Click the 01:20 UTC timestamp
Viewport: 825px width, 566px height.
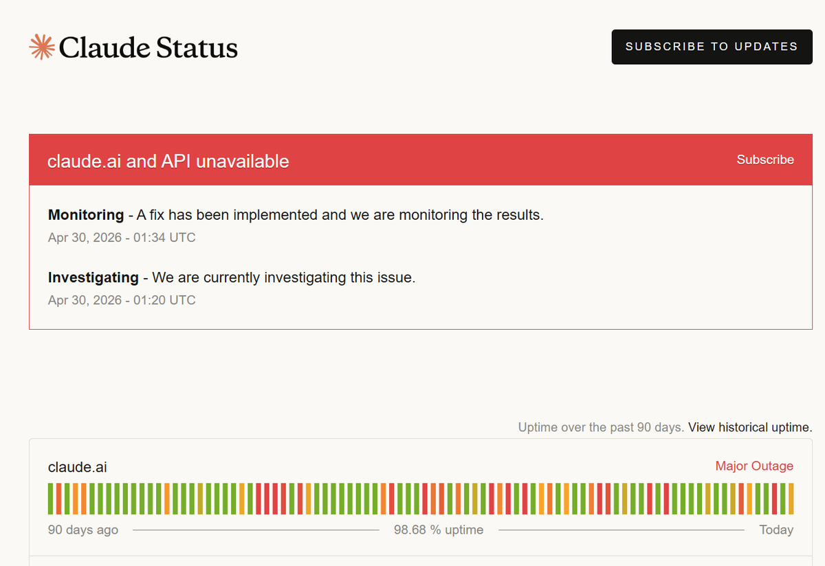[122, 300]
